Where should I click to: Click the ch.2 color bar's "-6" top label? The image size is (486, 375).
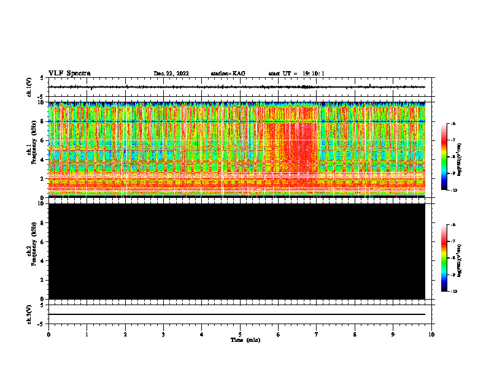453,225
